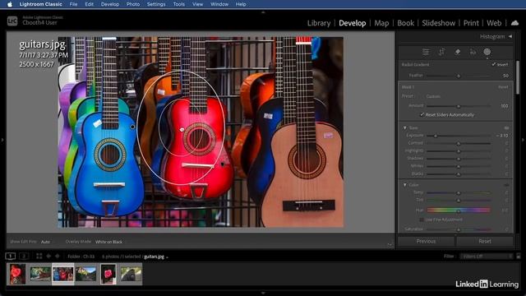Screen dimensions: 526x296
Task: Open Show Edit Pins Auto dropdown
Action: pyautogui.click(x=46, y=242)
